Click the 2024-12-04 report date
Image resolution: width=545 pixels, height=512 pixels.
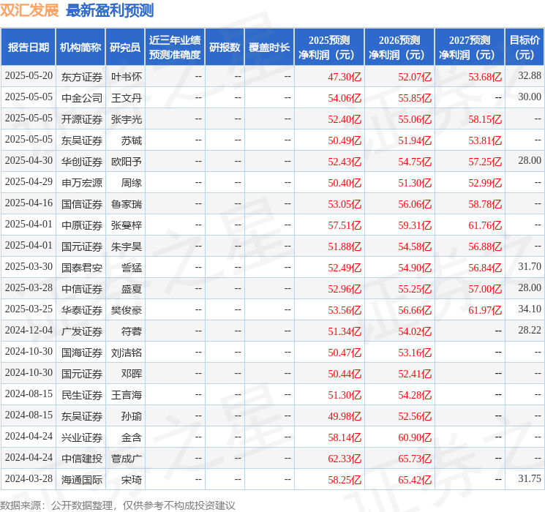point(29,330)
